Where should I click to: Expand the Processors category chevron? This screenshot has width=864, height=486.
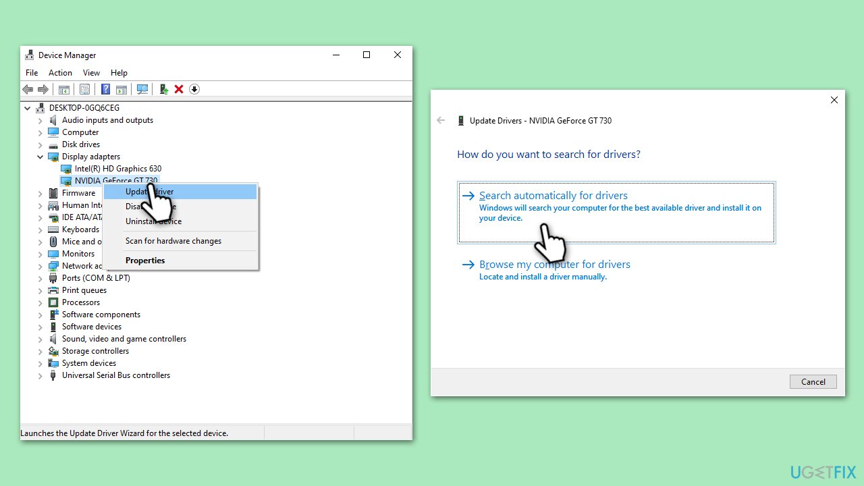(x=40, y=302)
